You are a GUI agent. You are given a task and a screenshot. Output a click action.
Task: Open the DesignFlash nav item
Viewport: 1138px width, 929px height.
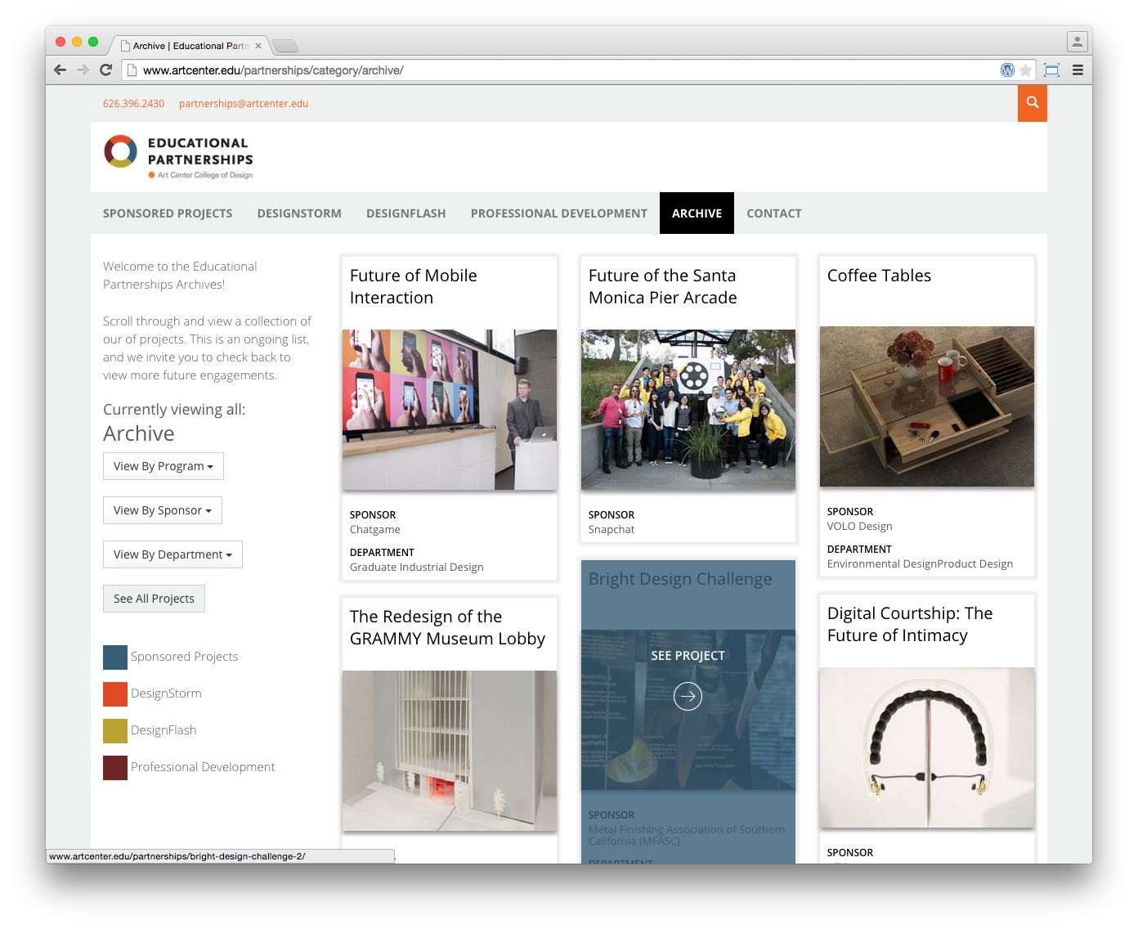[406, 213]
